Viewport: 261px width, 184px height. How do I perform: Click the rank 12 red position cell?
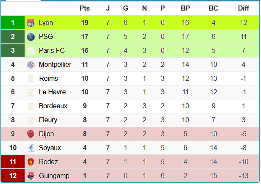[x=13, y=176]
